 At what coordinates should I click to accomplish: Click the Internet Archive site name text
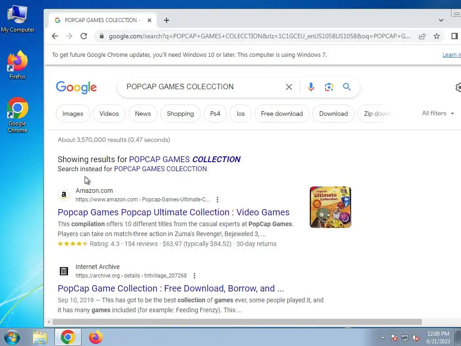(98, 267)
